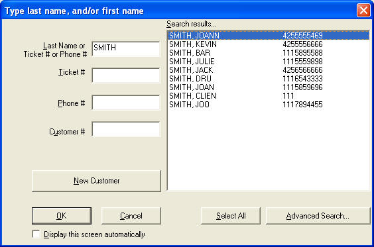The width and height of the screenshot is (374, 247).
Task: Select the SMITH, JOAN row
Action: pos(269,87)
